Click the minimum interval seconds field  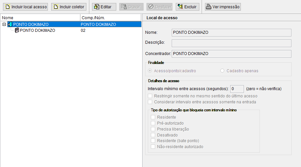(237, 89)
